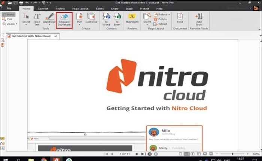Click the Select tool icon
Viewport: 262px width, 161px height.
(x=26, y=17)
